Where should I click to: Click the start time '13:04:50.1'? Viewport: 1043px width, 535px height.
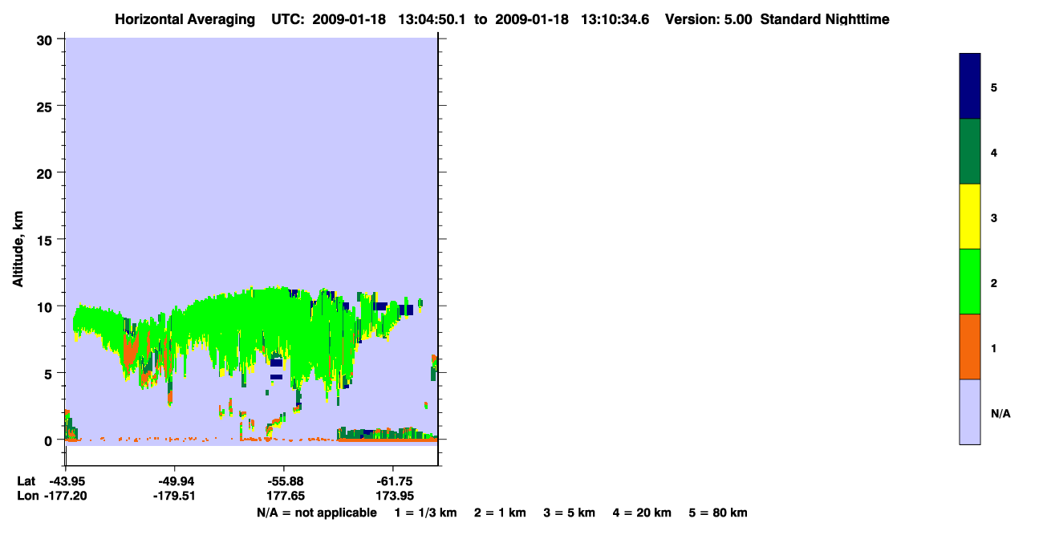pyautogui.click(x=434, y=19)
